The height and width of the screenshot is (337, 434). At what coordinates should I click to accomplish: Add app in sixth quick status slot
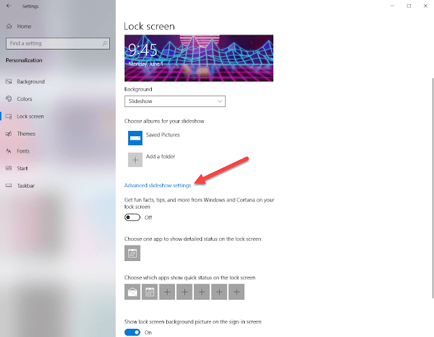(x=219, y=292)
